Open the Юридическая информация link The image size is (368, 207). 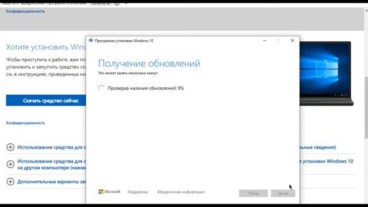(x=181, y=192)
